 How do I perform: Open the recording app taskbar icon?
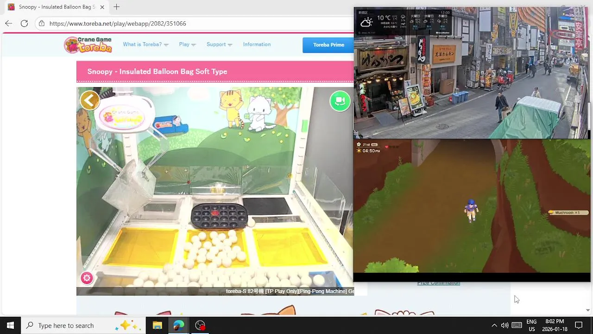coord(200,325)
